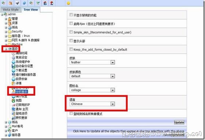Viewport: 205px width, 140px height.
Task: Collapse the 高级 tree node
Action: tap(6, 49)
